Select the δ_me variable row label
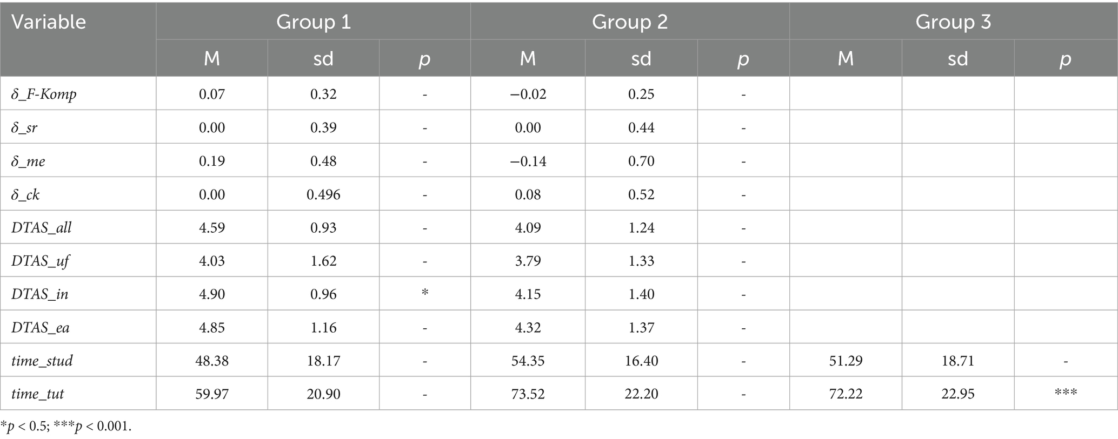This screenshot has height=439, width=1118. click(x=28, y=161)
